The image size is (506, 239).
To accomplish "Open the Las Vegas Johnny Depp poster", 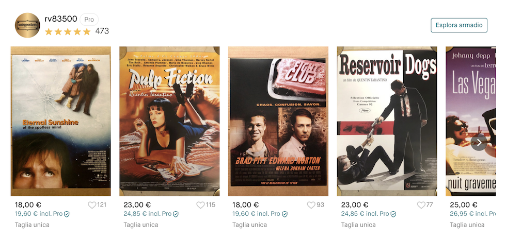I will tap(470, 122).
